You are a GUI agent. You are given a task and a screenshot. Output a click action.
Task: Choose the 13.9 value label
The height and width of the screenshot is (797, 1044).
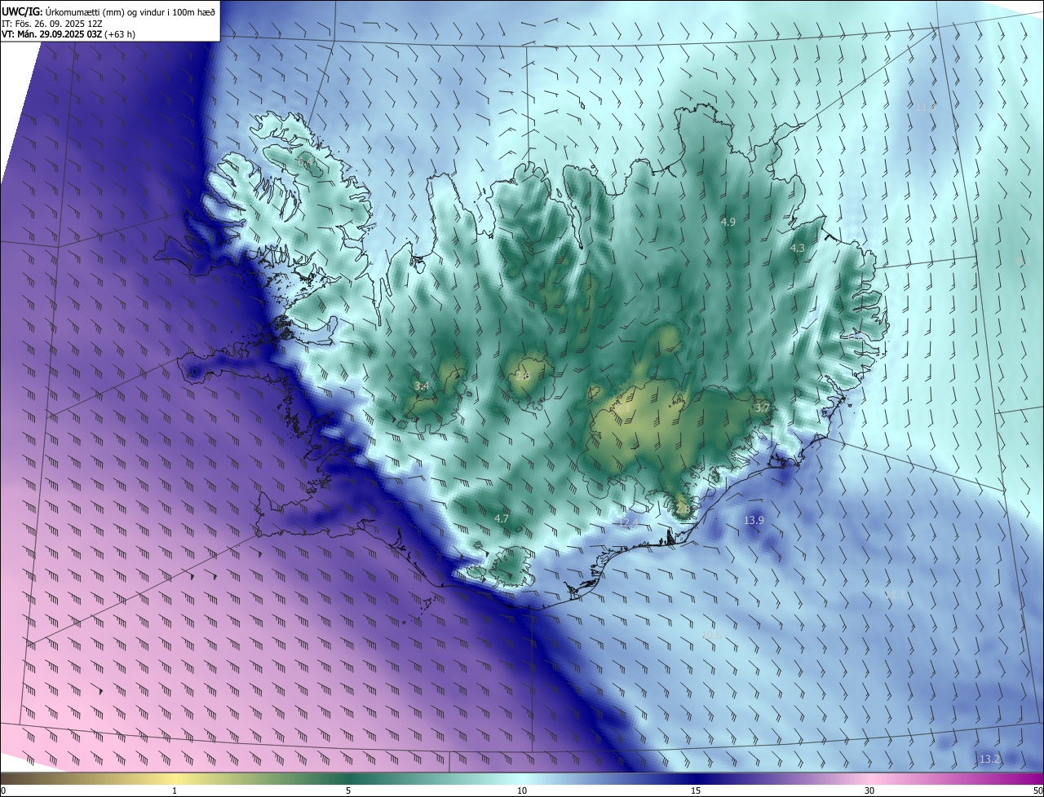coord(754,520)
